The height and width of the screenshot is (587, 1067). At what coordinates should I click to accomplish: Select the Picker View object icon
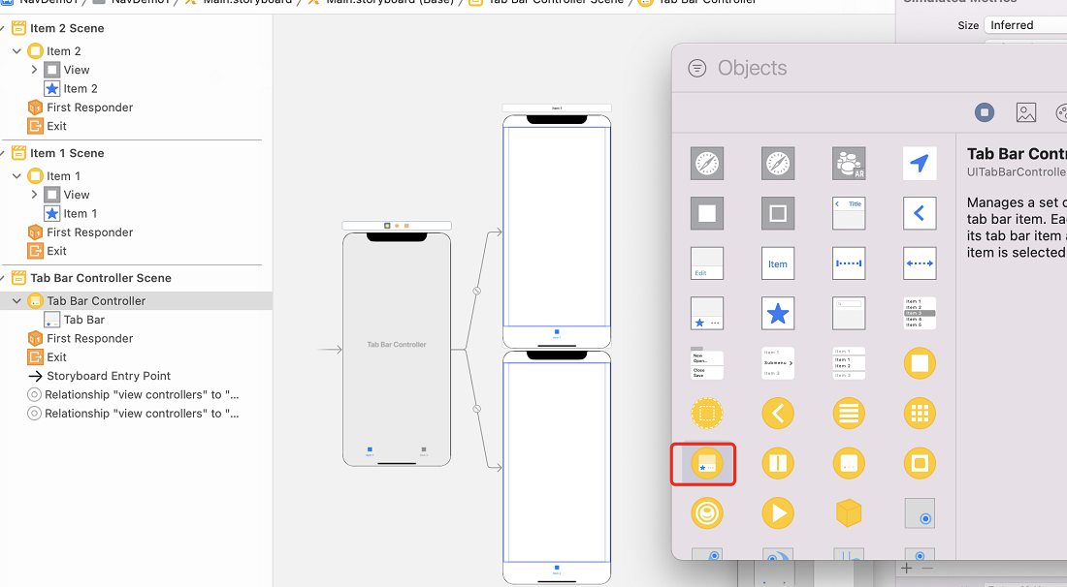point(920,313)
